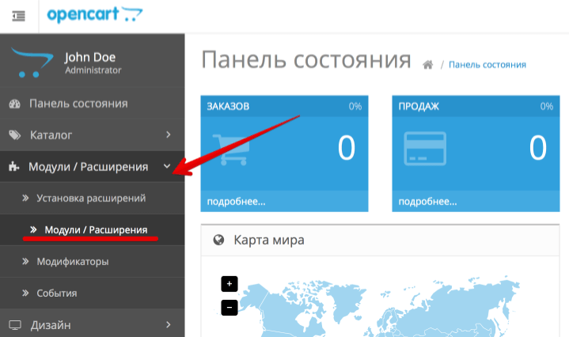Toggle the sidebar menu collapse icon
569x337 pixels.
coord(18,16)
